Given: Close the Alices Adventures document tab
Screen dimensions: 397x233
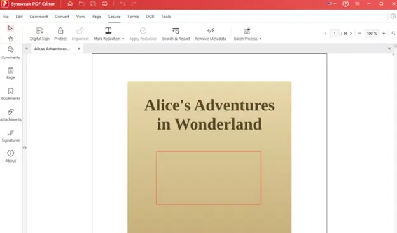Looking at the screenshot, I should [x=79, y=48].
